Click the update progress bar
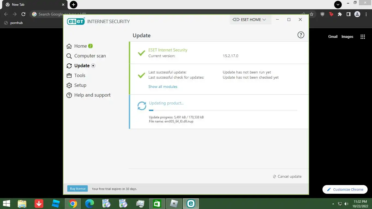The image size is (372, 209). coord(223,110)
